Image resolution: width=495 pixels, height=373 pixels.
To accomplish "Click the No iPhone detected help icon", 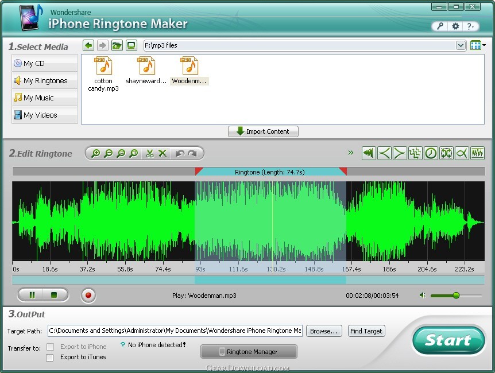I will pyautogui.click(x=122, y=345).
